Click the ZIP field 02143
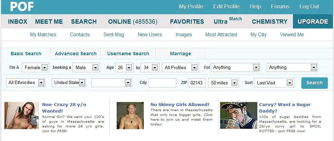The width and height of the screenshot is (334, 141). pos(197,83)
